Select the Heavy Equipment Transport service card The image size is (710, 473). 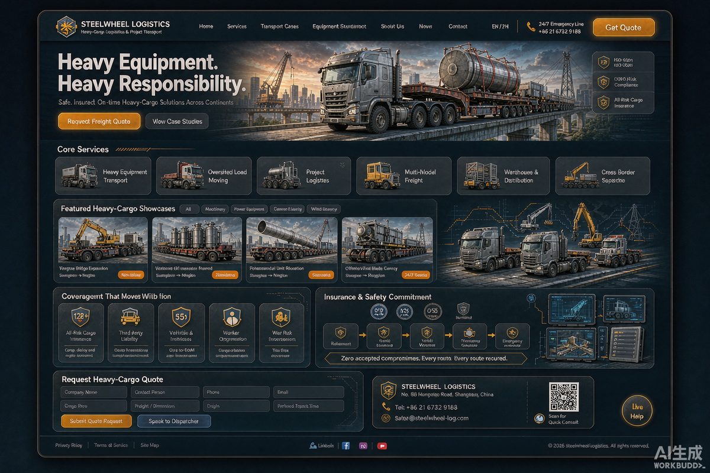tap(103, 176)
